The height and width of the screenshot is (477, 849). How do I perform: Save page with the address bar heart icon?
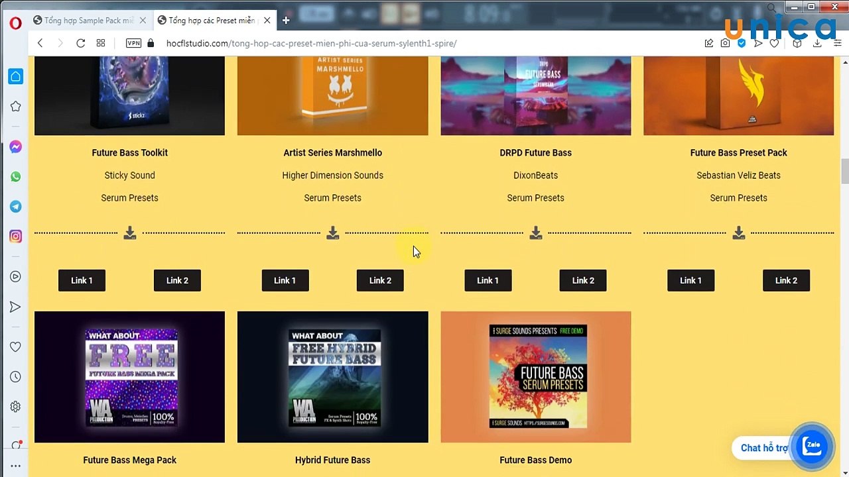click(x=775, y=43)
